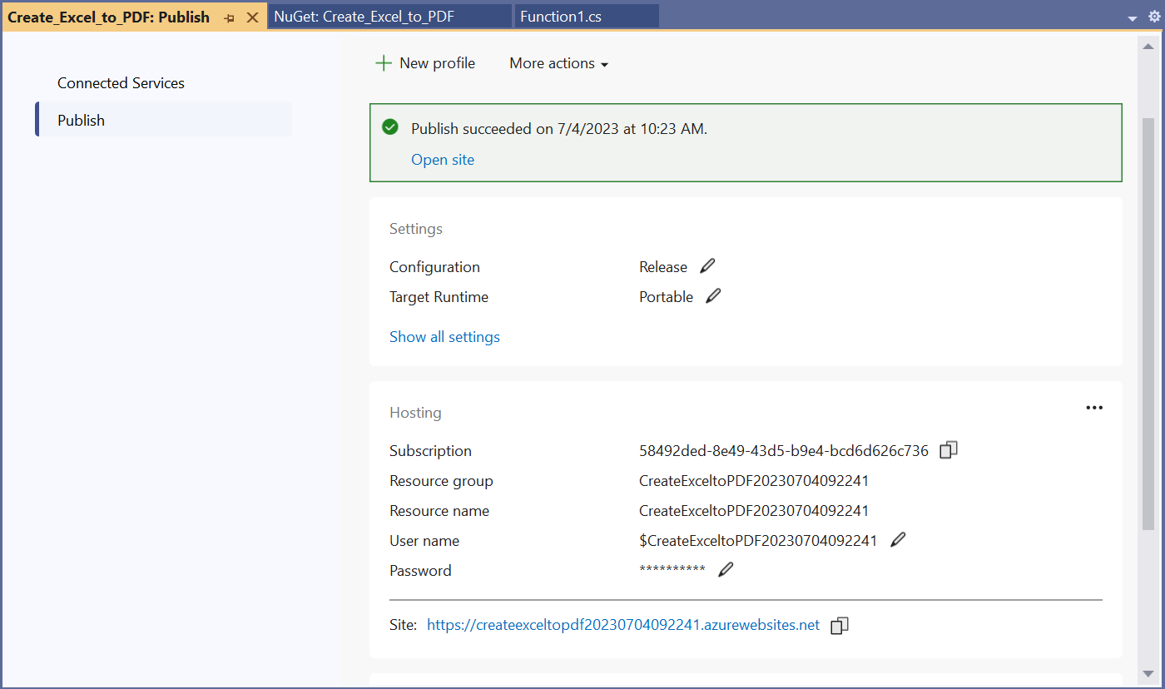Open the Hosting ellipsis options menu
1165x689 pixels.
point(1093,408)
